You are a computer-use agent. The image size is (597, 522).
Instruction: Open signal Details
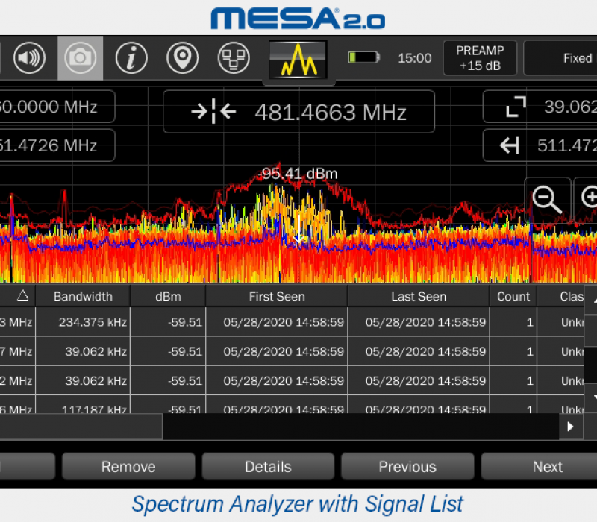click(268, 467)
